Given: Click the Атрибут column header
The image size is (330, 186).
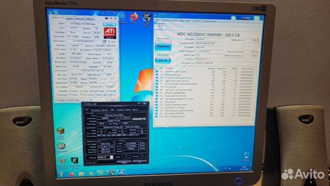Looking at the screenshot, I should pyautogui.click(x=169, y=68).
